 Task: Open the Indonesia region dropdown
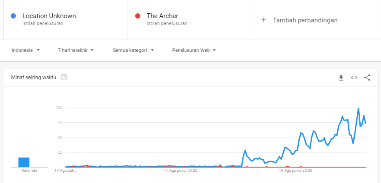[x=26, y=50]
